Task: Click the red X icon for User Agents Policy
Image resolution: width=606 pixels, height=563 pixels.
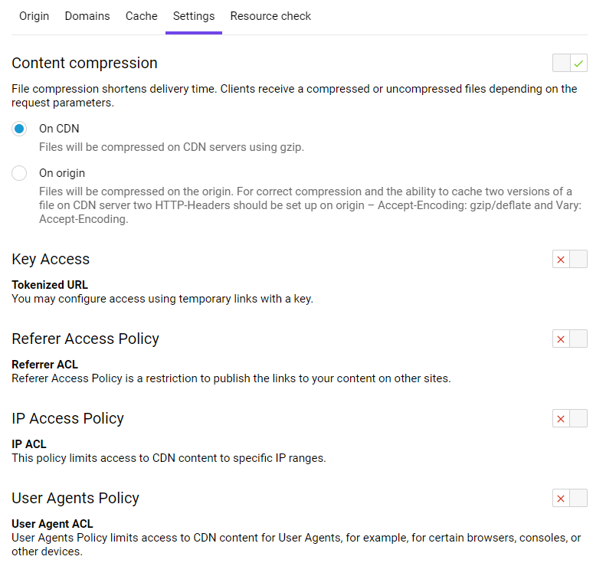Action: 561,498
